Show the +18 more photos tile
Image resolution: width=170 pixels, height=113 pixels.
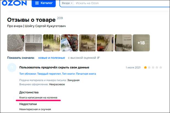point(141,43)
